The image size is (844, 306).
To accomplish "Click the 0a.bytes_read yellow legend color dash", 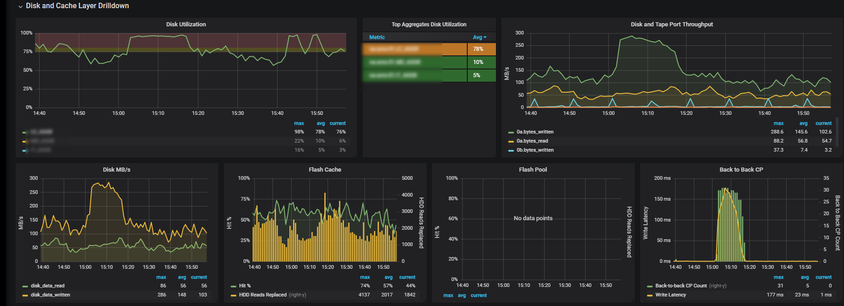I will click(x=511, y=141).
